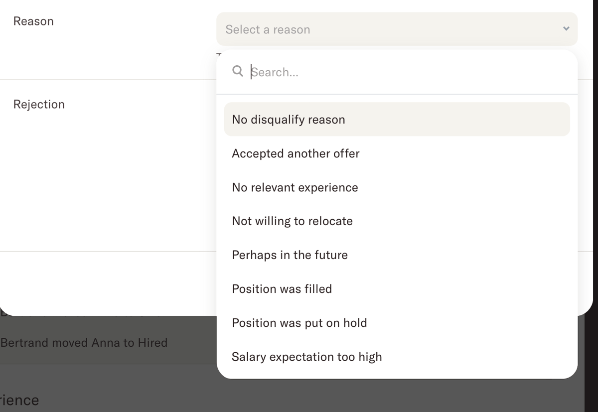Click the Reason field label
The width and height of the screenshot is (598, 412).
[x=33, y=21]
